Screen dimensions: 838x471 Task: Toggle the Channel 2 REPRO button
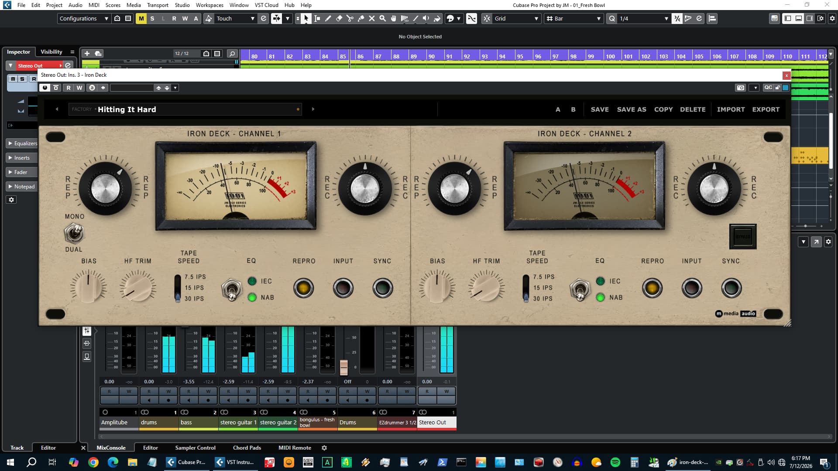coord(652,288)
